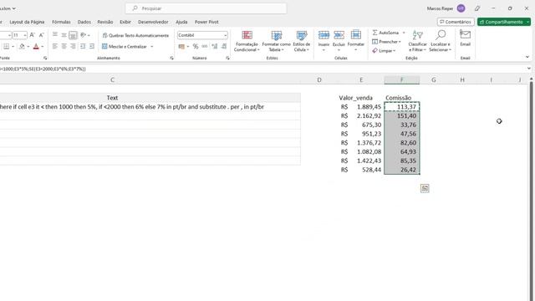Increase the cell indent
Image resolution: width=535 pixels, height=301 pixels.
[91, 46]
